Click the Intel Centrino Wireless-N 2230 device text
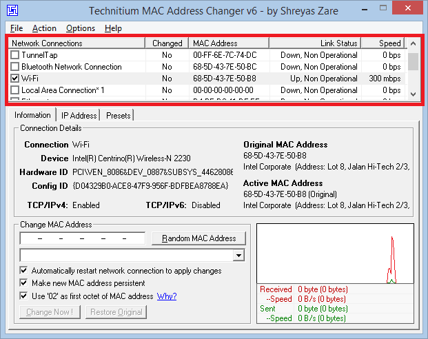 (x=131, y=158)
